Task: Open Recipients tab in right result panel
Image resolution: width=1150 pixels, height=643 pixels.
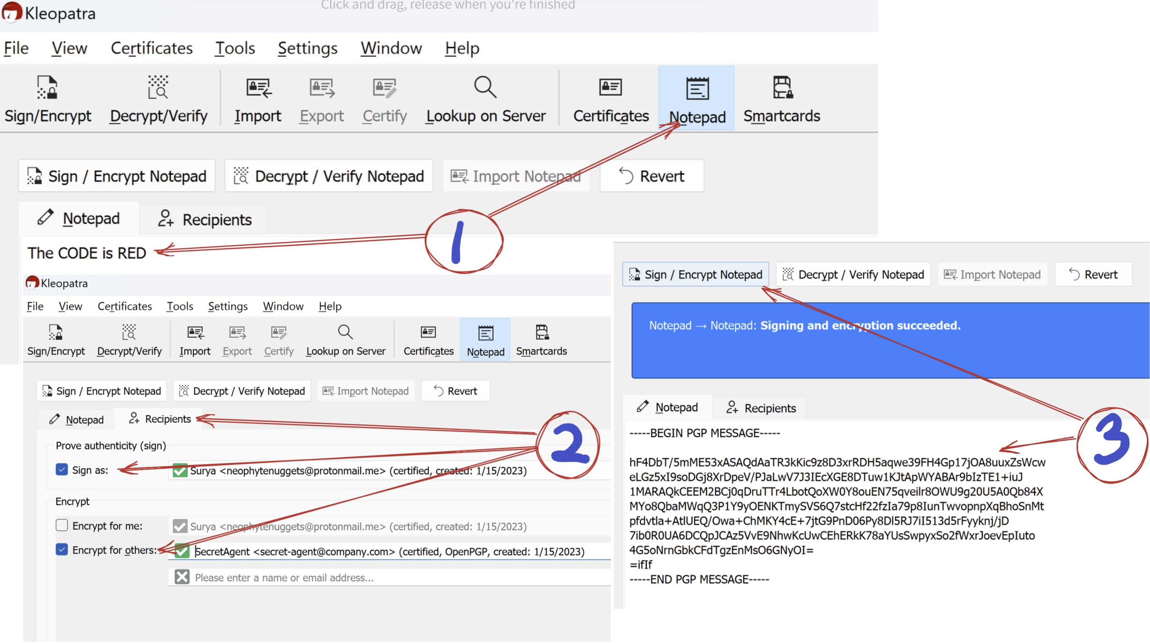Action: 761,408
